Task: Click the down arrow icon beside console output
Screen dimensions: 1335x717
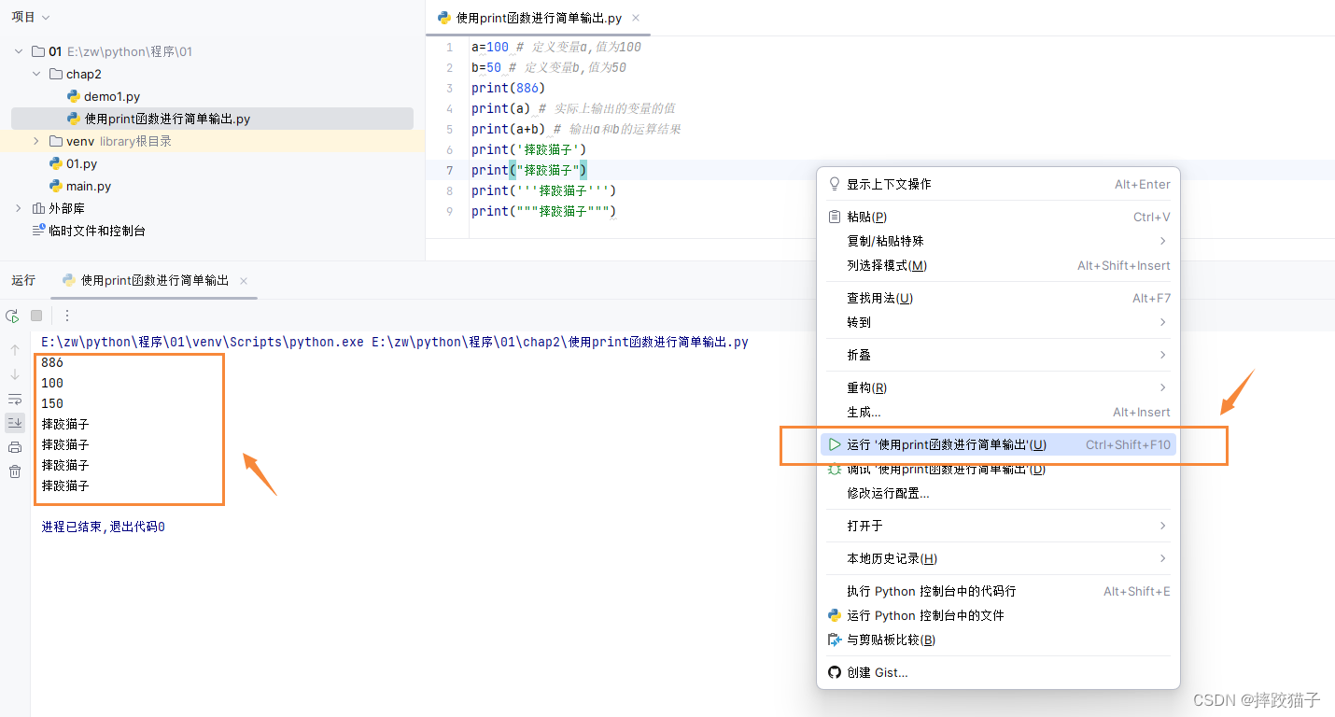Action: (x=15, y=374)
